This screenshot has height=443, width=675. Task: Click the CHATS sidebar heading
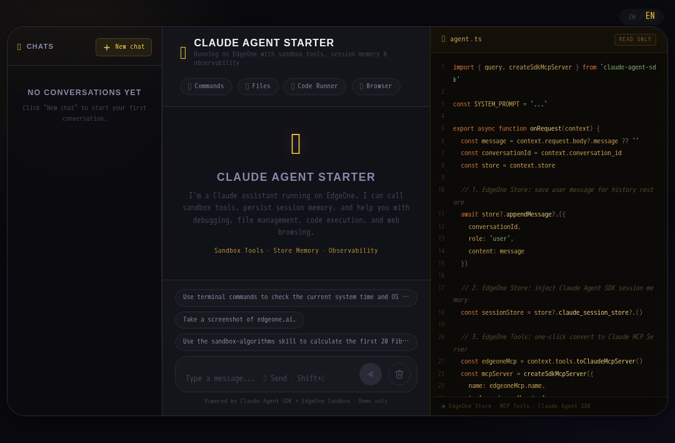pos(40,46)
